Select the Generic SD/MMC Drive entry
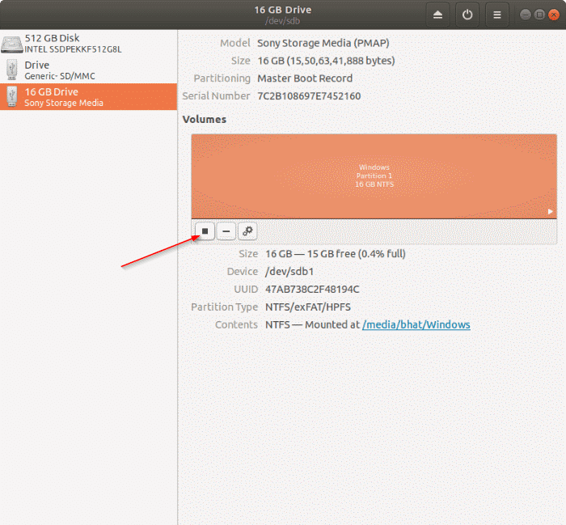566x525 pixels. (88, 70)
